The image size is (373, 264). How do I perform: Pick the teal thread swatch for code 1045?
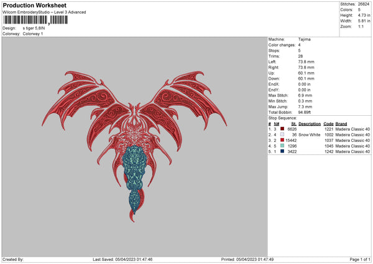click(282, 146)
